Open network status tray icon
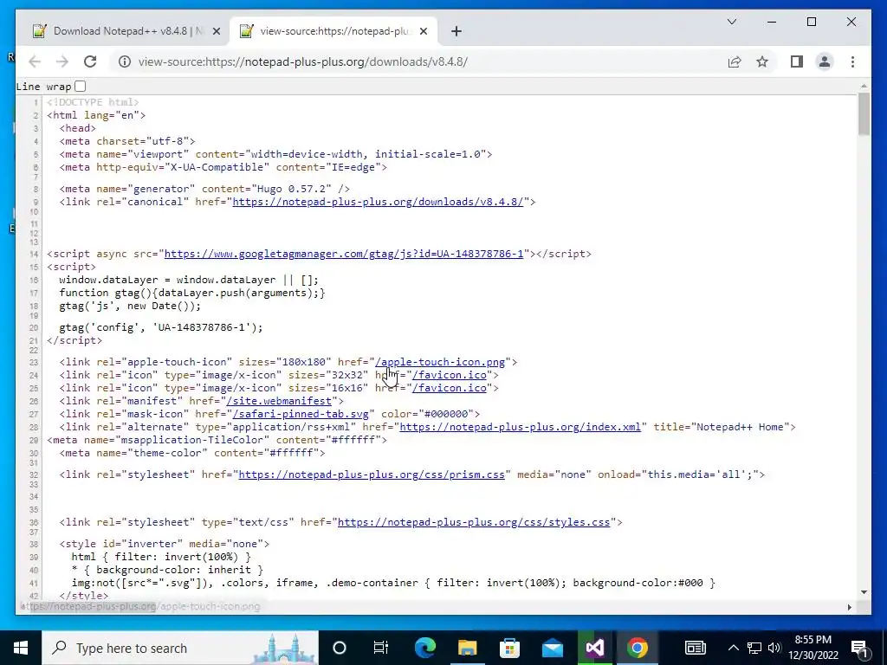Image resolution: width=887 pixels, height=665 pixels. click(x=754, y=648)
